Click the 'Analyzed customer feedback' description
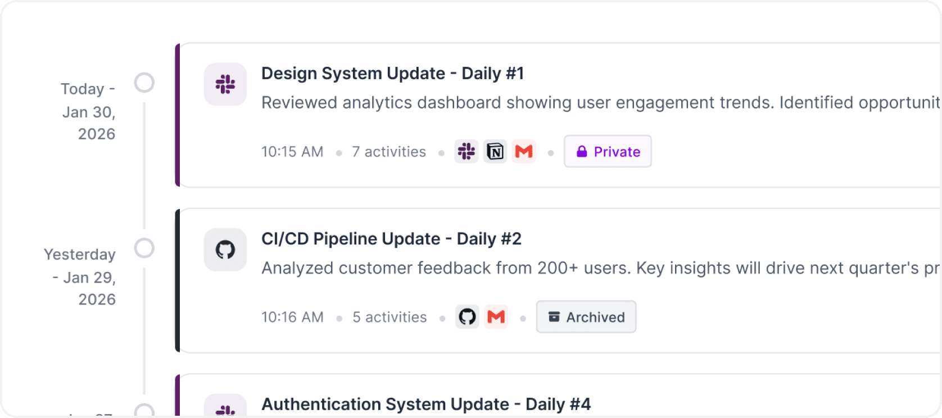Screen dimensions: 942x418 click(x=600, y=268)
